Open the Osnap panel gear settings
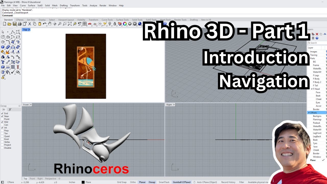This screenshot has width=327, height=184. coord(19,106)
